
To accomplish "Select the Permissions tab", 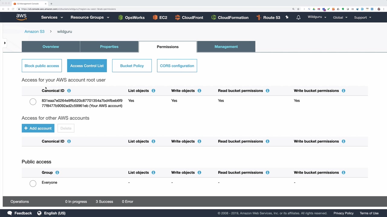I will pyautogui.click(x=168, y=47).
